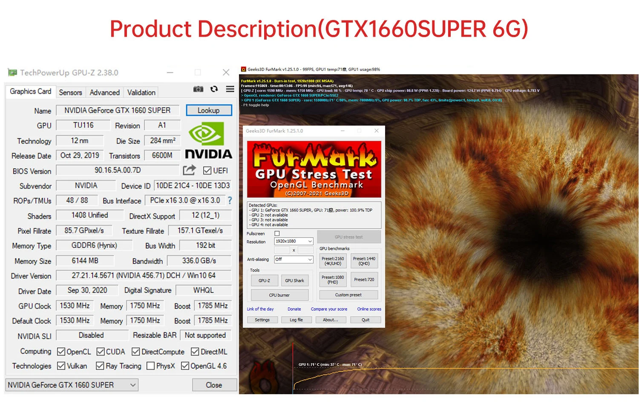The image size is (639, 404).
Task: Open the Online scores link
Action: pos(369,309)
